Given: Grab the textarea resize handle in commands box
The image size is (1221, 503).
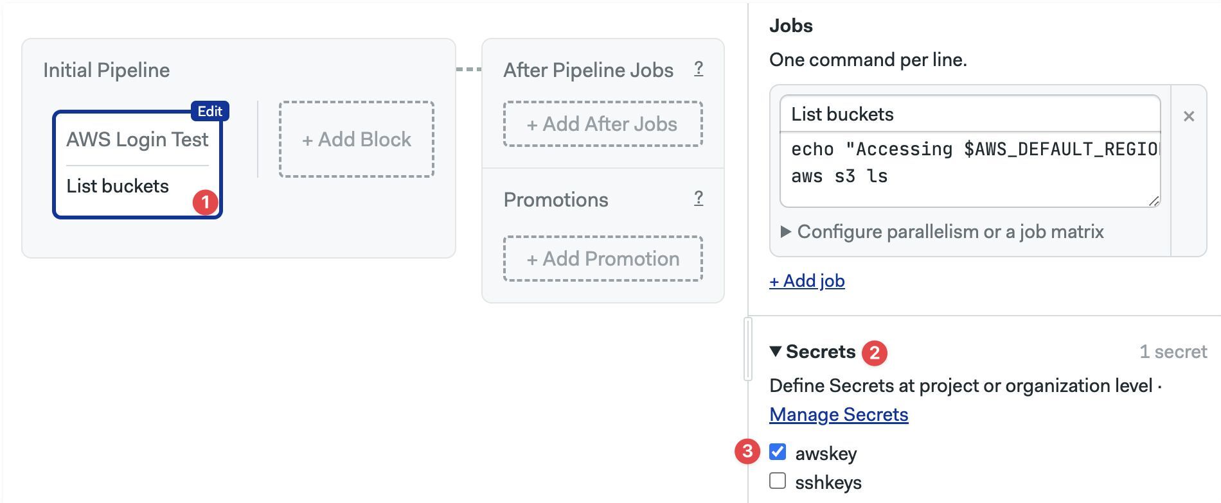Looking at the screenshot, I should 1154,201.
